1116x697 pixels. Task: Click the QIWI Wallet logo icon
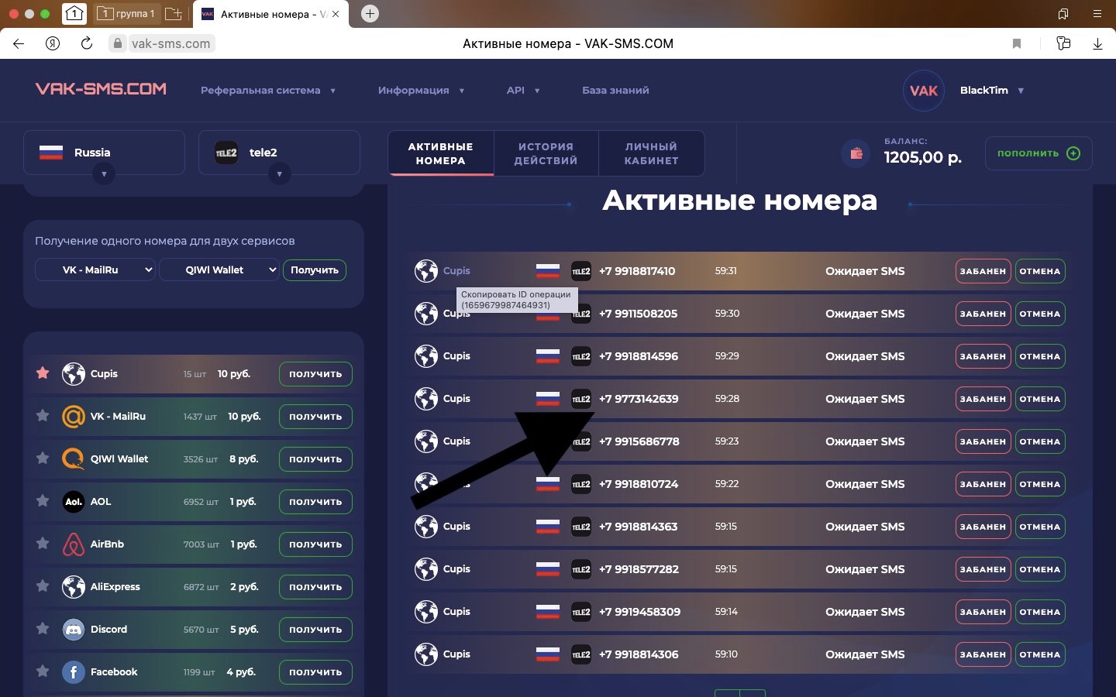74,459
